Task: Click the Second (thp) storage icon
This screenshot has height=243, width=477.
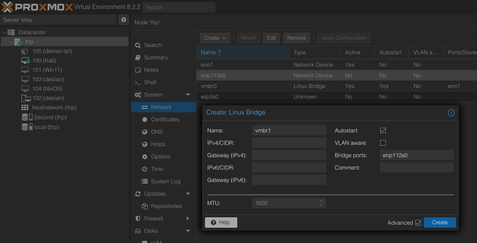Action: 26,117
